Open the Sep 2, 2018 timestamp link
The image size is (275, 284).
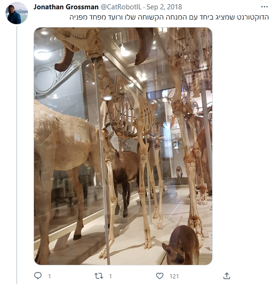tap(164, 7)
